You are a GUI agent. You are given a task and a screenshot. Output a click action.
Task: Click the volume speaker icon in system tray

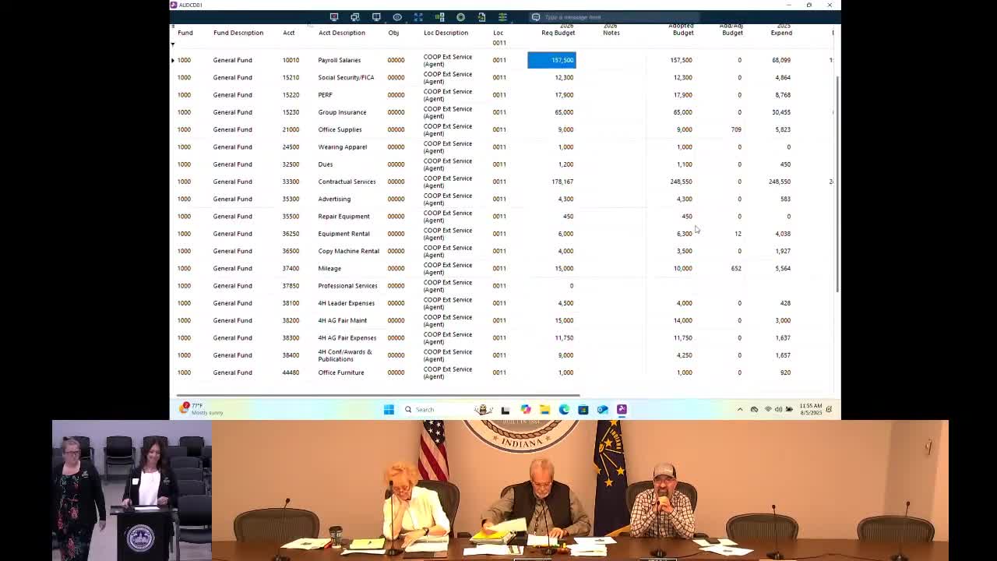778,409
